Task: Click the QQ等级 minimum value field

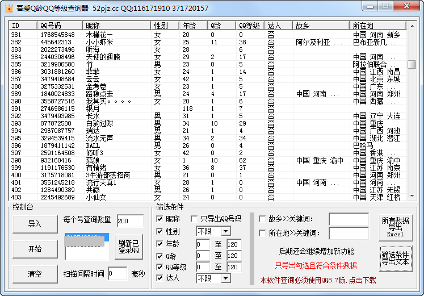Action: click(x=203, y=267)
